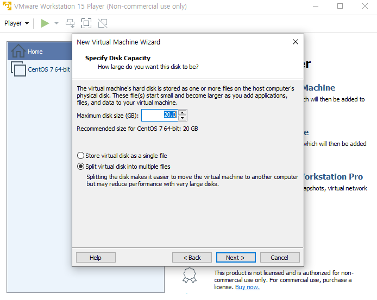The height and width of the screenshot is (300, 377).
Task: Close the New Virtual Machine Wizard dialog
Action: coord(296,42)
